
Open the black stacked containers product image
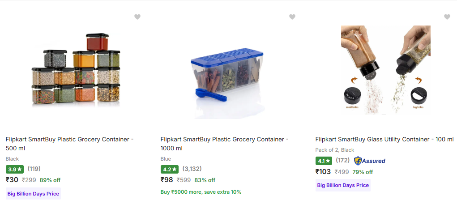click(x=76, y=70)
